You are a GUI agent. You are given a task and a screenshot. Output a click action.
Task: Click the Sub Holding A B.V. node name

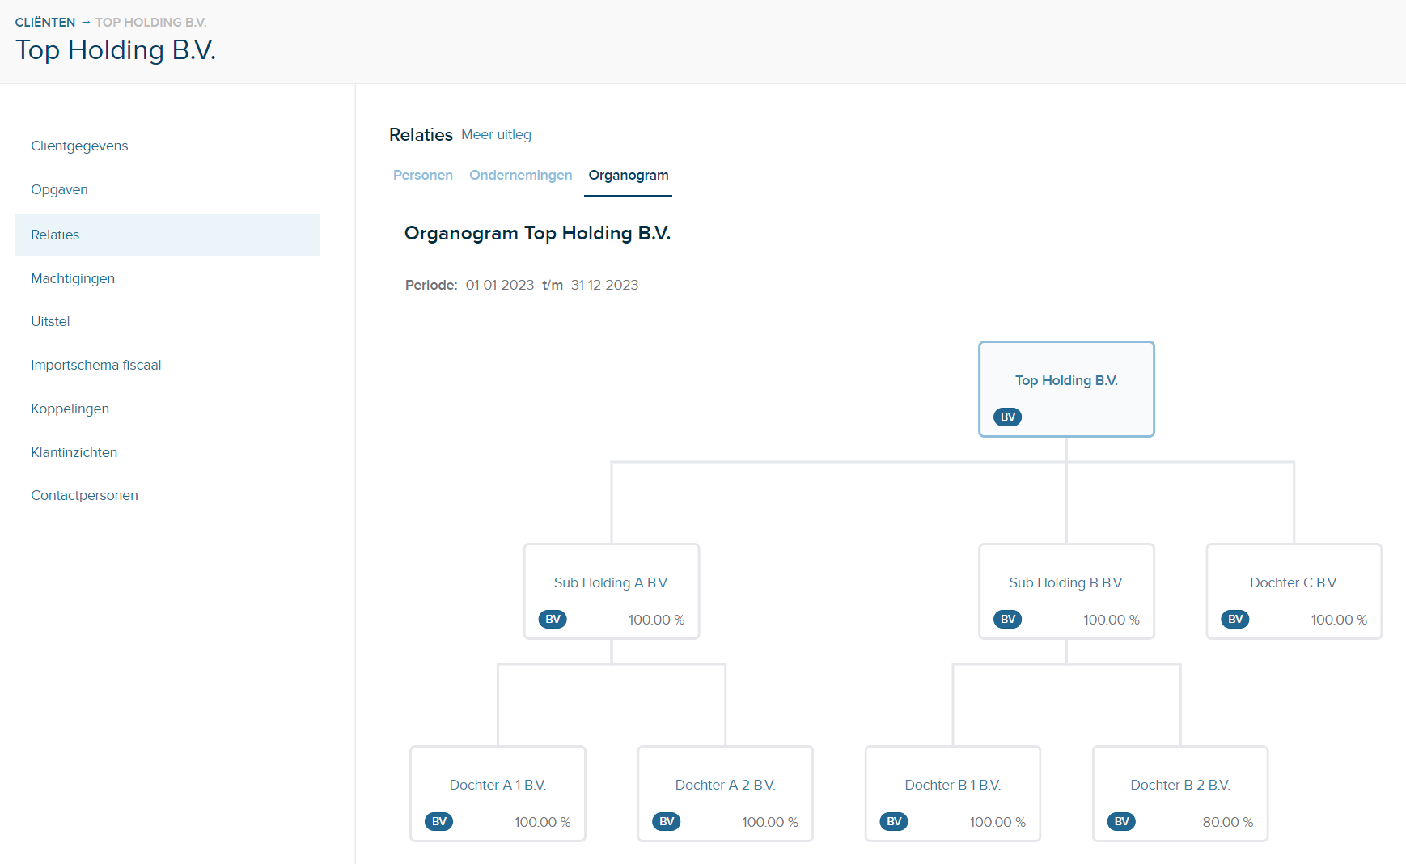pyautogui.click(x=611, y=583)
